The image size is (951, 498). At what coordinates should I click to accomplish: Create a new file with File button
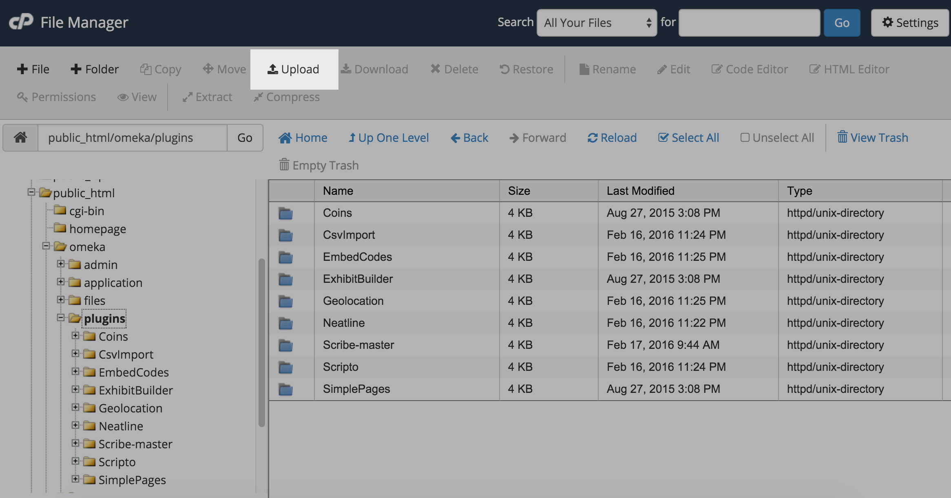(x=33, y=69)
